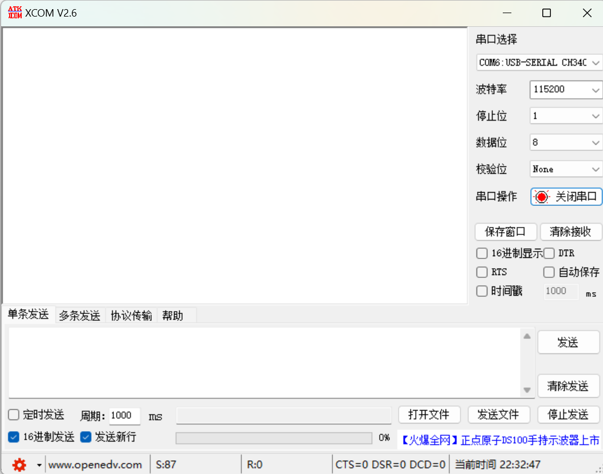Click the XCOM app logo in title bar
Image resolution: width=603 pixels, height=474 pixels.
click(14, 13)
